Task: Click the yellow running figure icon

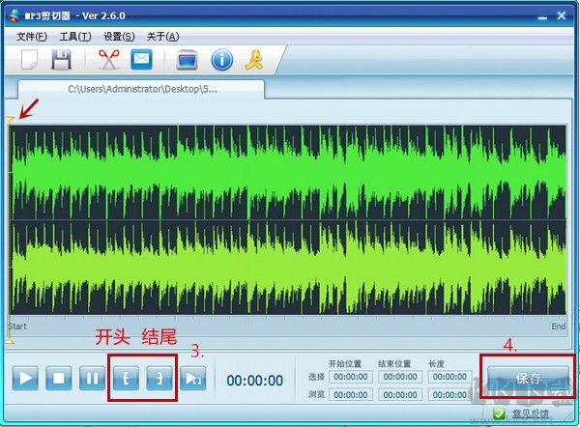Action: [x=254, y=60]
